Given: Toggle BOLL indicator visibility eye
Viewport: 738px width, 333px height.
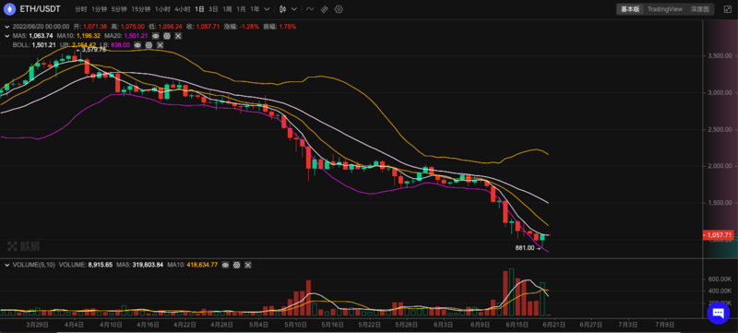Looking at the screenshot, I should point(137,45).
